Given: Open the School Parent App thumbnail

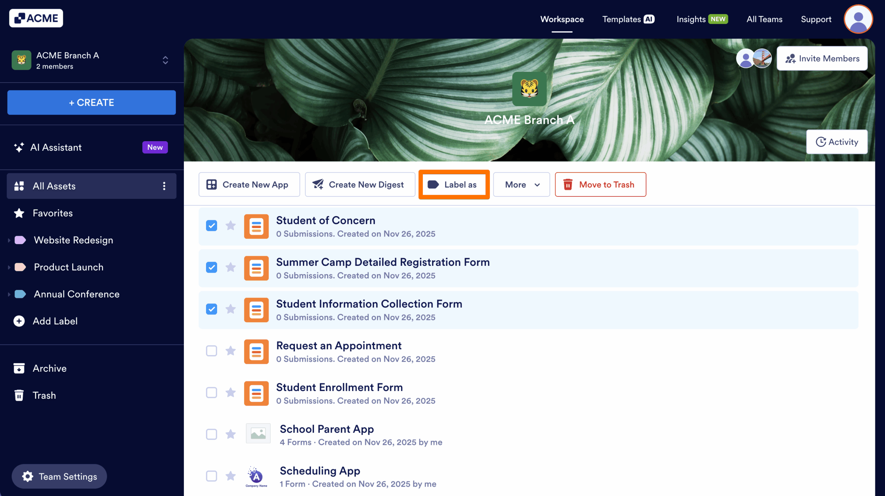Looking at the screenshot, I should tap(258, 434).
